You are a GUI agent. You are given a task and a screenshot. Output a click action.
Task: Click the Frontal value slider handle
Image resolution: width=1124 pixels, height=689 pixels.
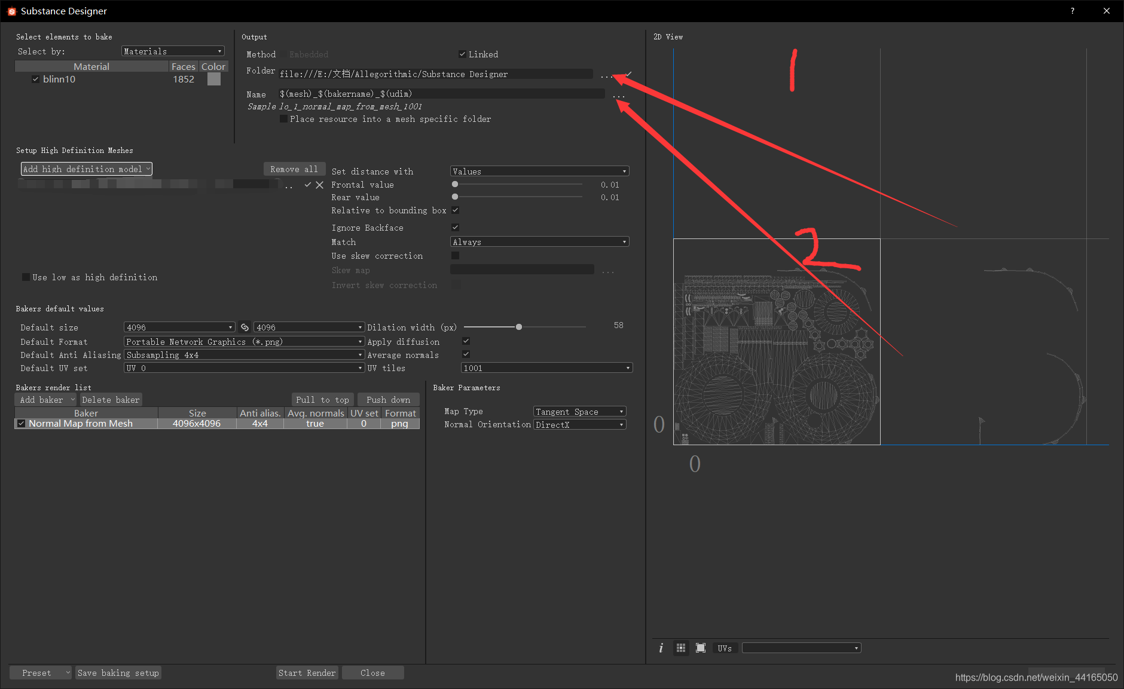pyautogui.click(x=455, y=185)
